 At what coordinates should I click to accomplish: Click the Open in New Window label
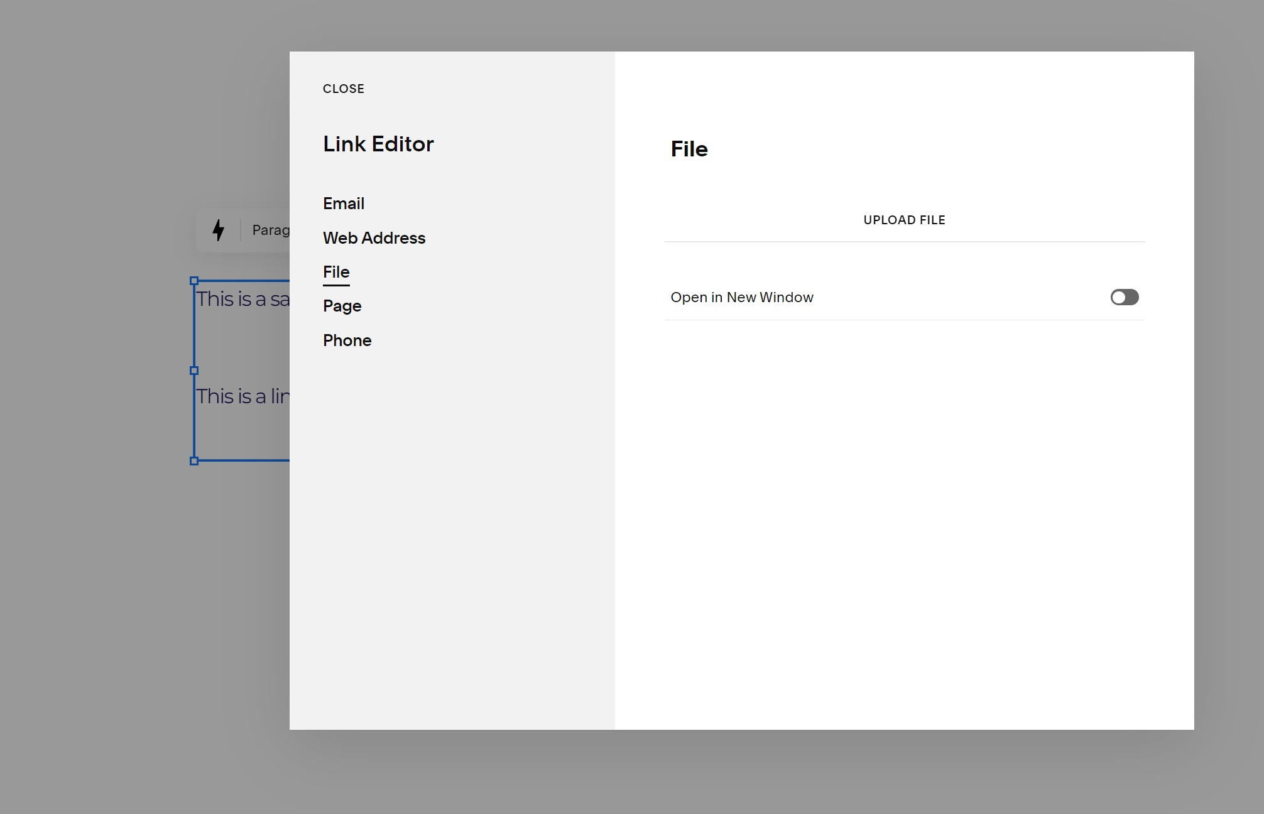(742, 297)
